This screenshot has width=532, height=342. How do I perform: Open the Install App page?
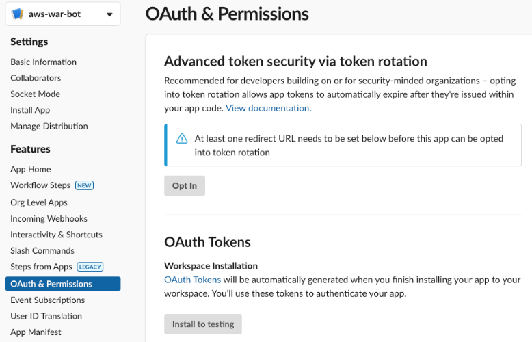30,110
